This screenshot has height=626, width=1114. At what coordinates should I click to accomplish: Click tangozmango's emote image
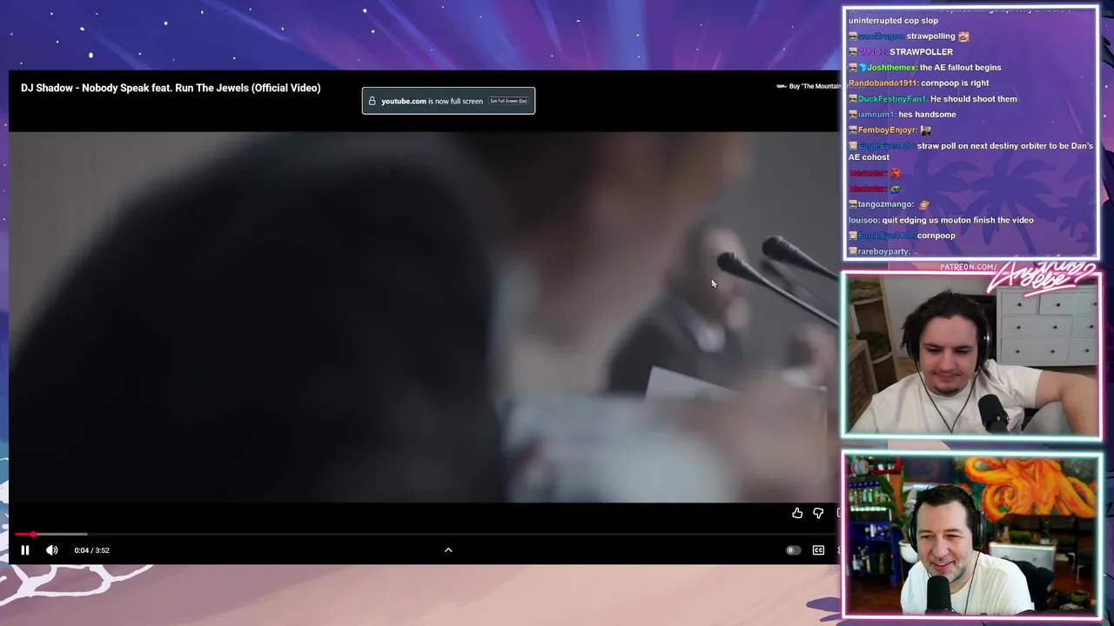pyautogui.click(x=923, y=204)
